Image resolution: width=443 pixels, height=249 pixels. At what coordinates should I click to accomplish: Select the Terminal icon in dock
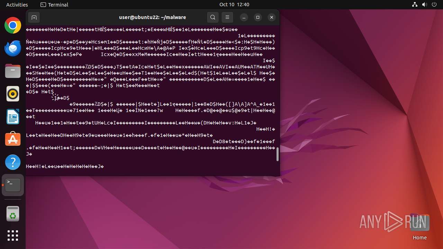(13, 185)
